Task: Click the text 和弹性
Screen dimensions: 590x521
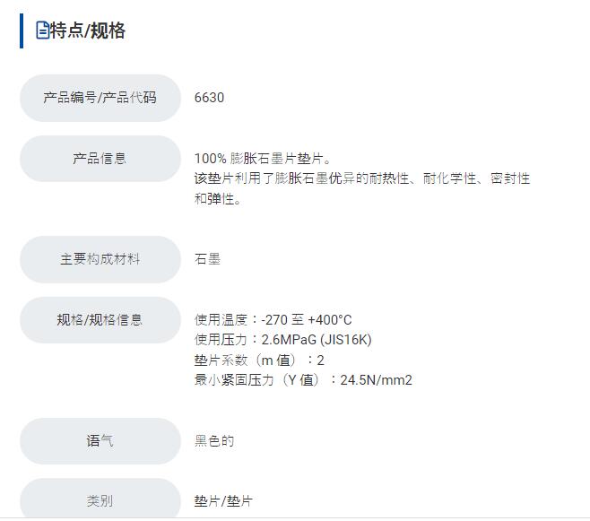Action: coord(218,198)
